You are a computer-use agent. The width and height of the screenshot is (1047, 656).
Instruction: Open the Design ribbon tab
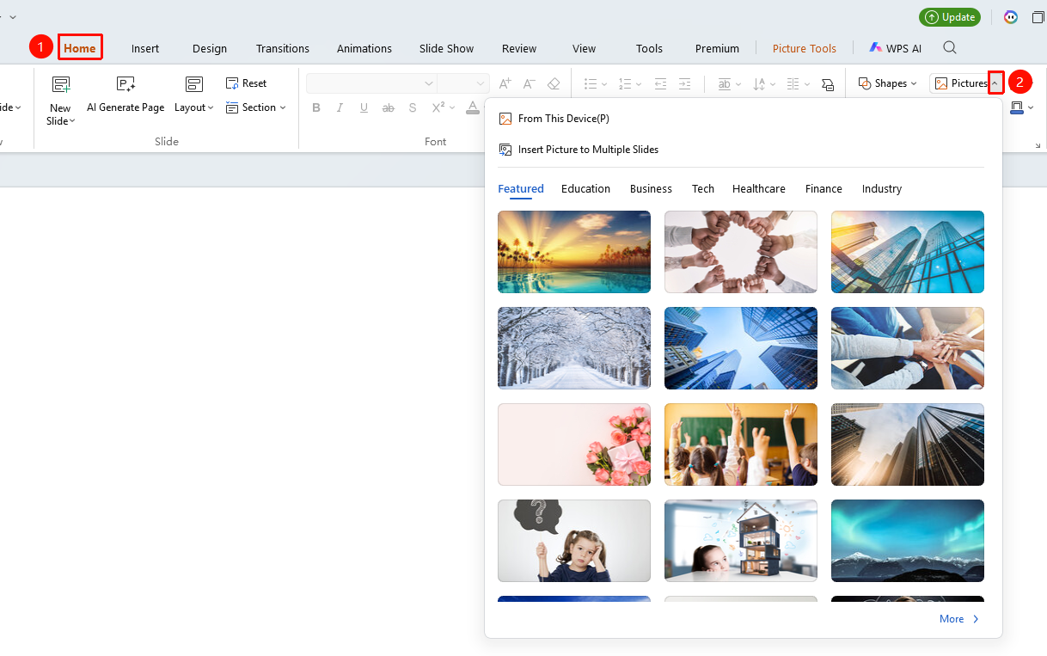[x=210, y=48]
